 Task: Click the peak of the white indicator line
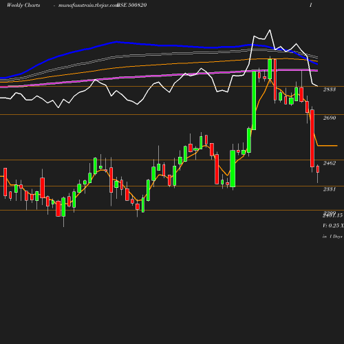[270, 30]
